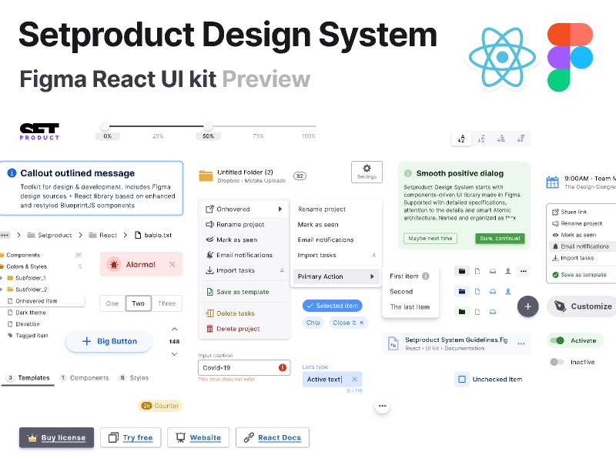Click the React logo icon
Image resolution: width=616 pixels, height=462 pixels.
click(502, 57)
